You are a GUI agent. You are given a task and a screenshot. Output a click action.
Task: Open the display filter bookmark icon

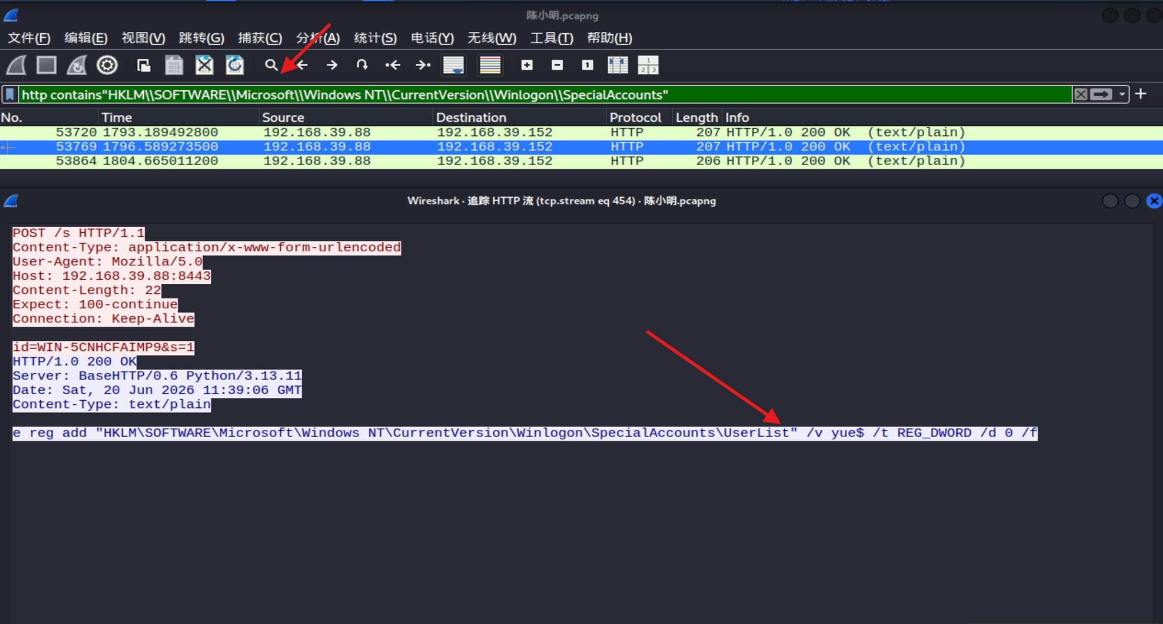pos(10,95)
